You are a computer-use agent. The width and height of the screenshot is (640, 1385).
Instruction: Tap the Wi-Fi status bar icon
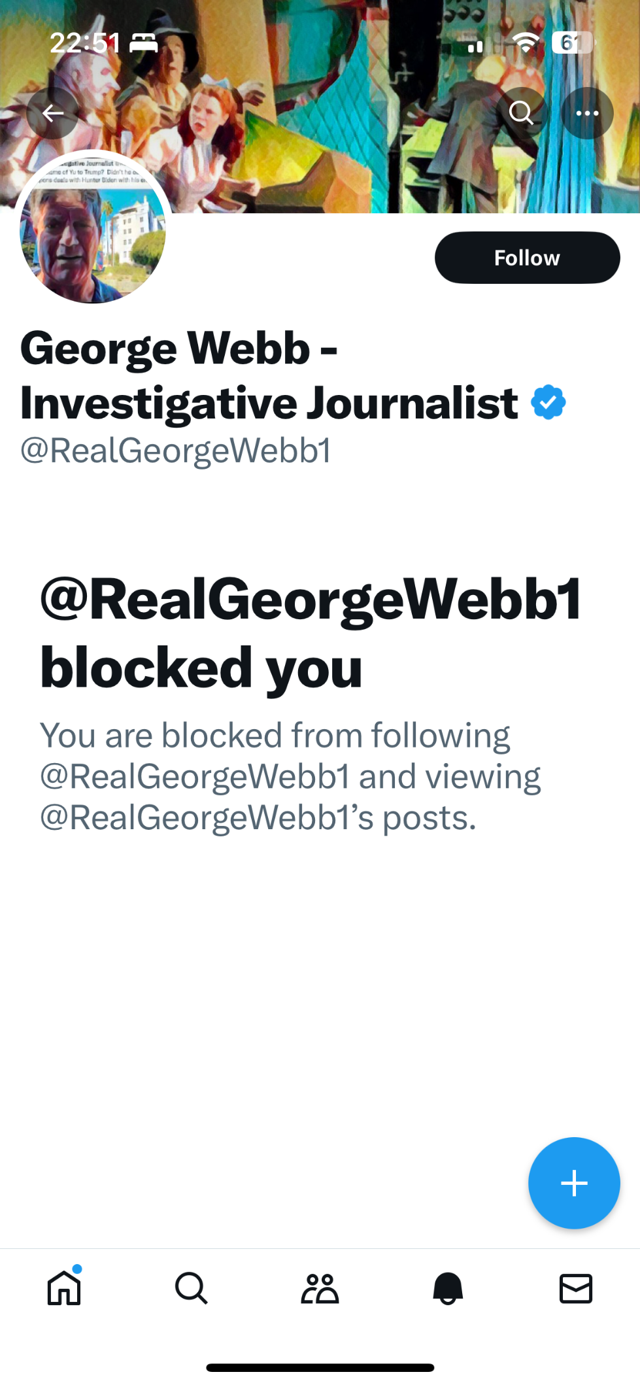(525, 43)
